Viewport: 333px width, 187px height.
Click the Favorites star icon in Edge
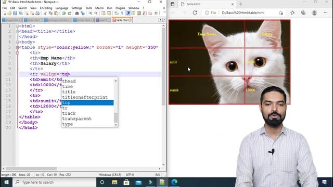pos(292,12)
